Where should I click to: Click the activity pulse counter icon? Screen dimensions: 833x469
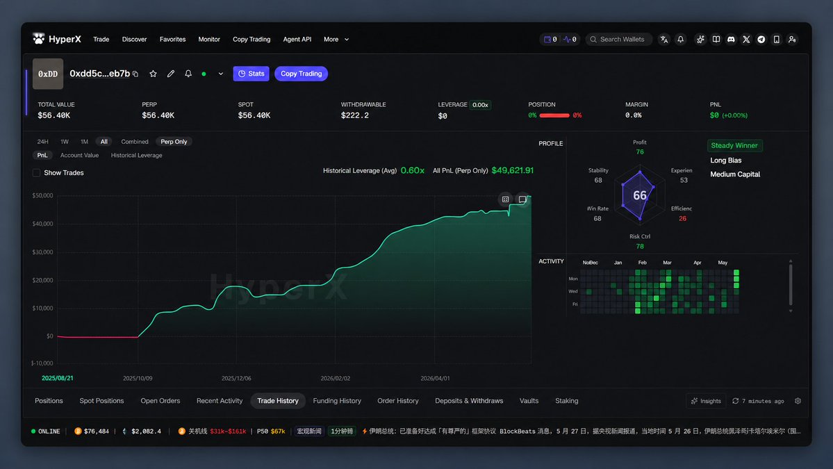tap(570, 40)
